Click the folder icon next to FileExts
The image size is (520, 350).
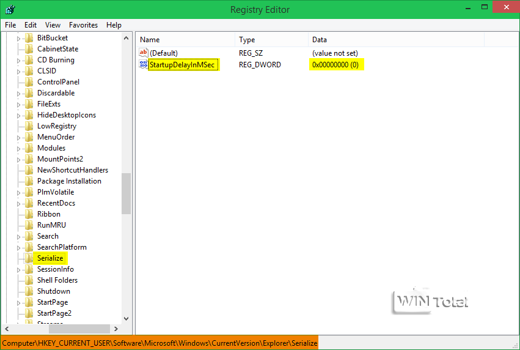29,104
